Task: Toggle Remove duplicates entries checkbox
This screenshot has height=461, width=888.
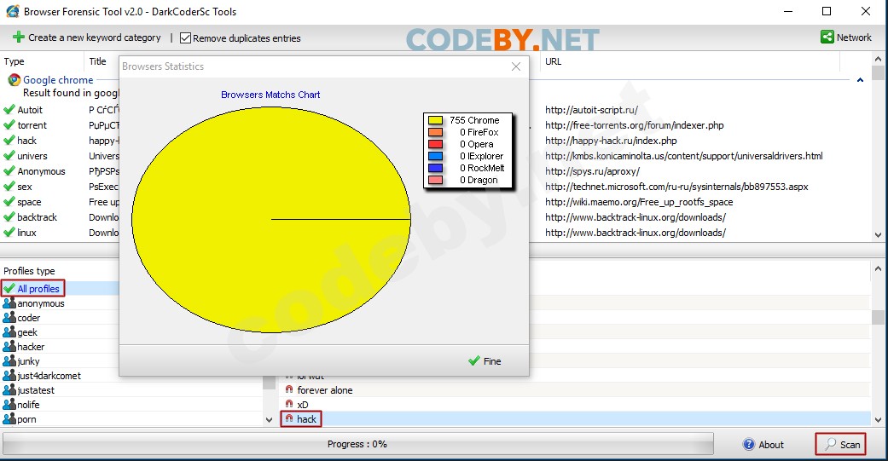Action: point(185,37)
